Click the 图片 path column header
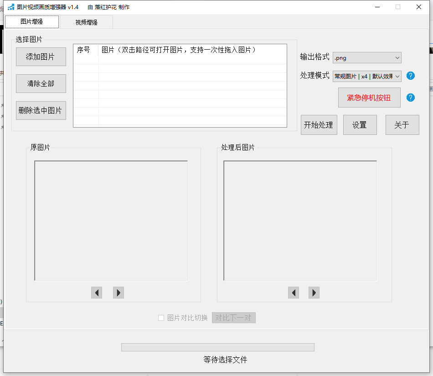Image resolution: width=433 pixels, height=376 pixels. coord(192,50)
